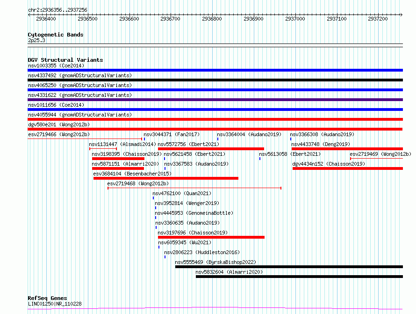Open dgv4434n152 (Chaisson2019) variant
Screen dimensions: 416x314
click(x=329, y=164)
